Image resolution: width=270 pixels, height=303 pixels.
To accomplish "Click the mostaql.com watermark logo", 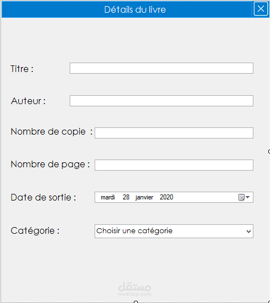I will tap(134, 289).
